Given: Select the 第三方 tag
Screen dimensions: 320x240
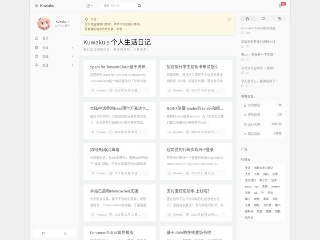Looking at the screenshot, I should pos(263,180).
